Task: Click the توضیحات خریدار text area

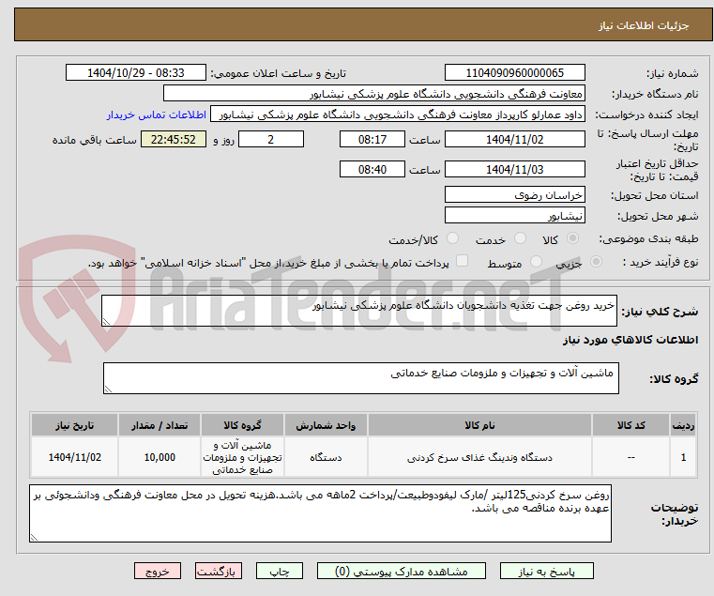Action: click(320, 513)
